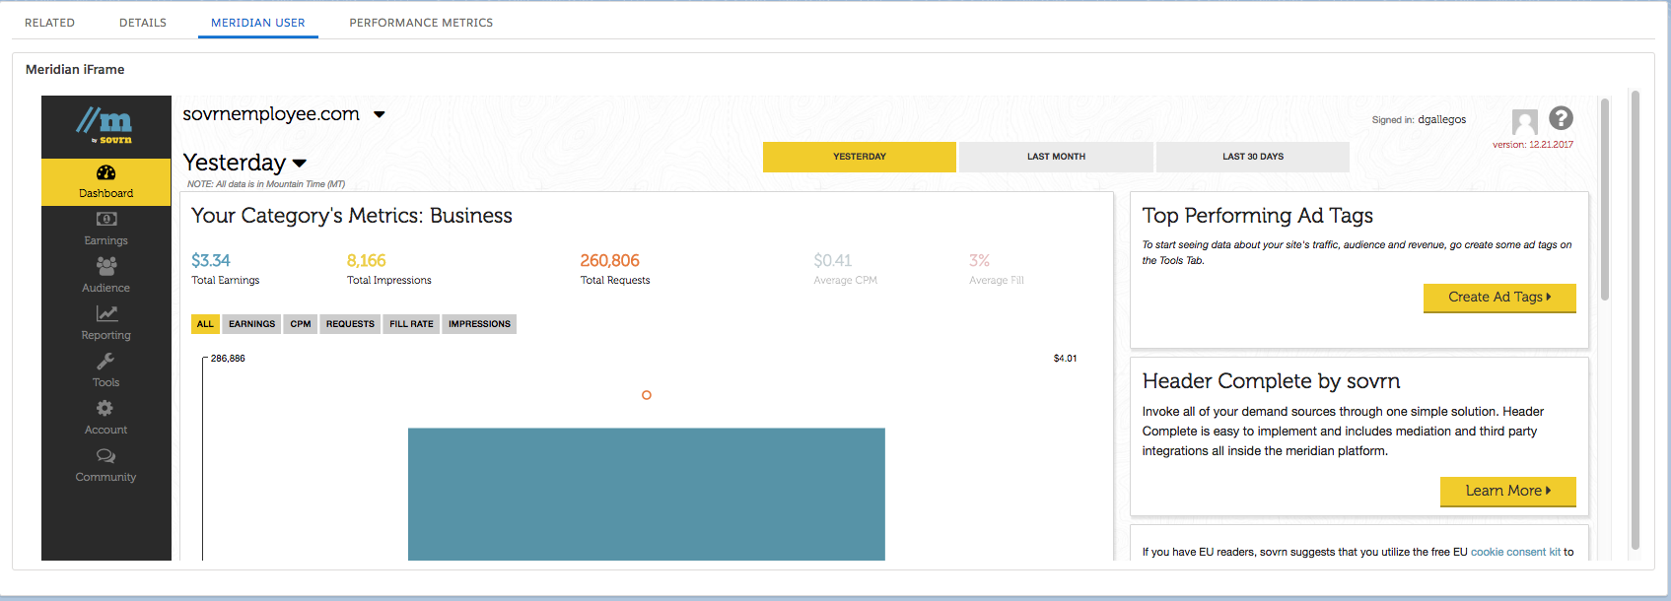Viewport: 1671px width, 601px height.
Task: Click the iframe inner vertical scrollbar
Action: [1605, 199]
